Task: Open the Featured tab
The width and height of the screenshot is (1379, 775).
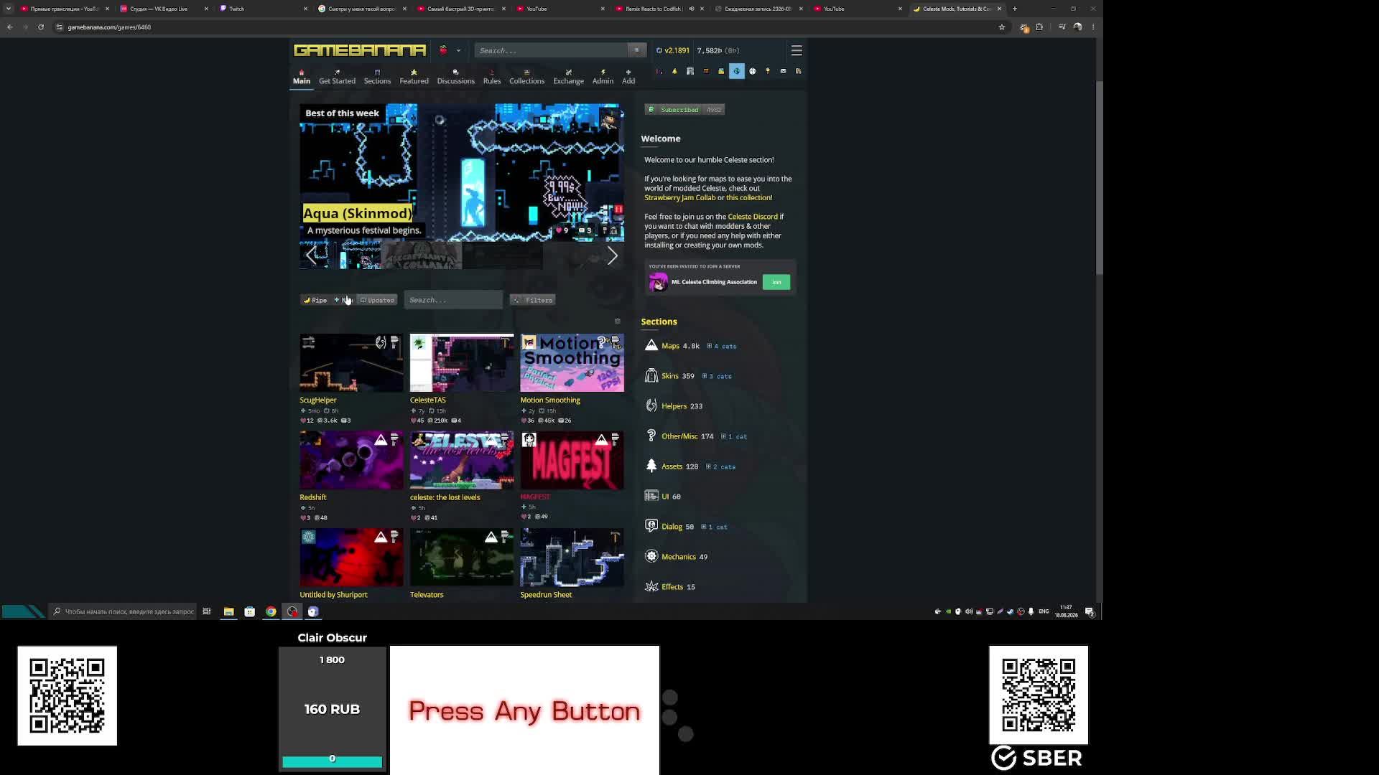Action: tap(414, 77)
